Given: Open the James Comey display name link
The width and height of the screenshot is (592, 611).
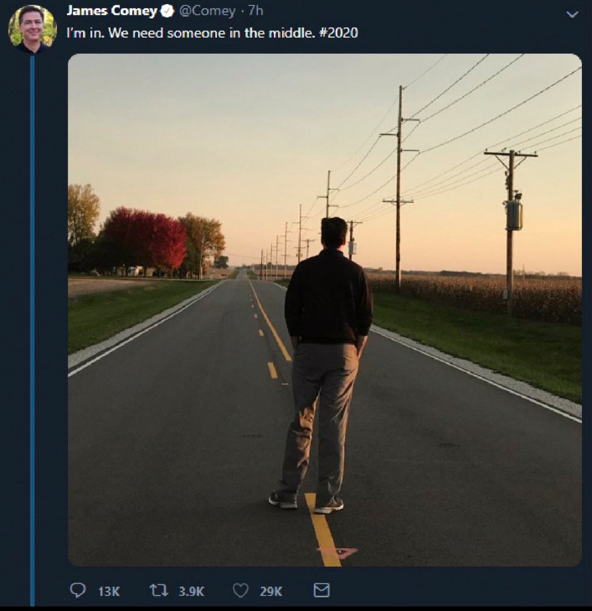Looking at the screenshot, I should [x=112, y=11].
